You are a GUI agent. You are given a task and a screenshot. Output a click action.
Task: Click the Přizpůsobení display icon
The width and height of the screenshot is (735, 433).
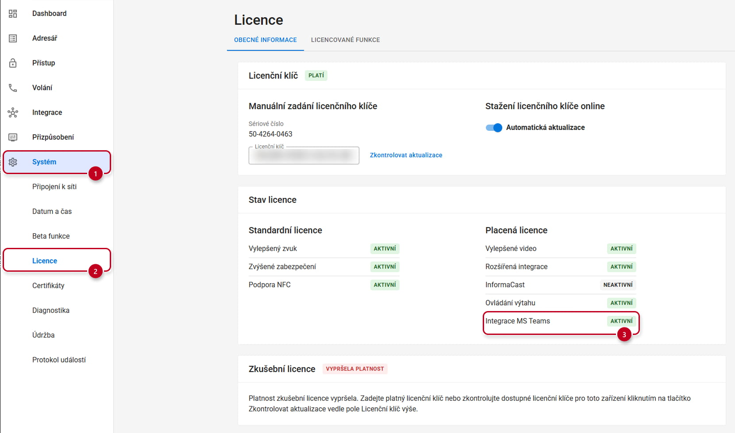click(13, 137)
